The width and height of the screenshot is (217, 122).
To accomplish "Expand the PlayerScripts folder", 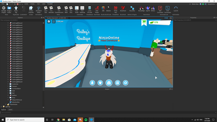I will point(6,104).
